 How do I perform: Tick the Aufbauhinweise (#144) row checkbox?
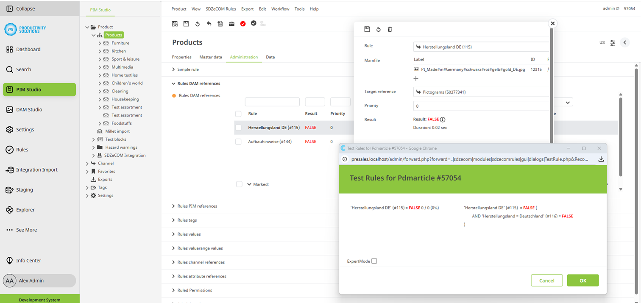(238, 142)
